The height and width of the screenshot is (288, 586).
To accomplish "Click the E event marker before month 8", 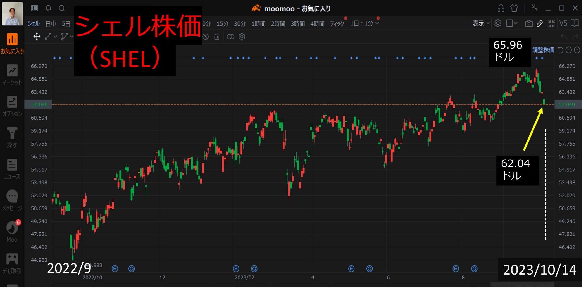I will coord(456,269).
